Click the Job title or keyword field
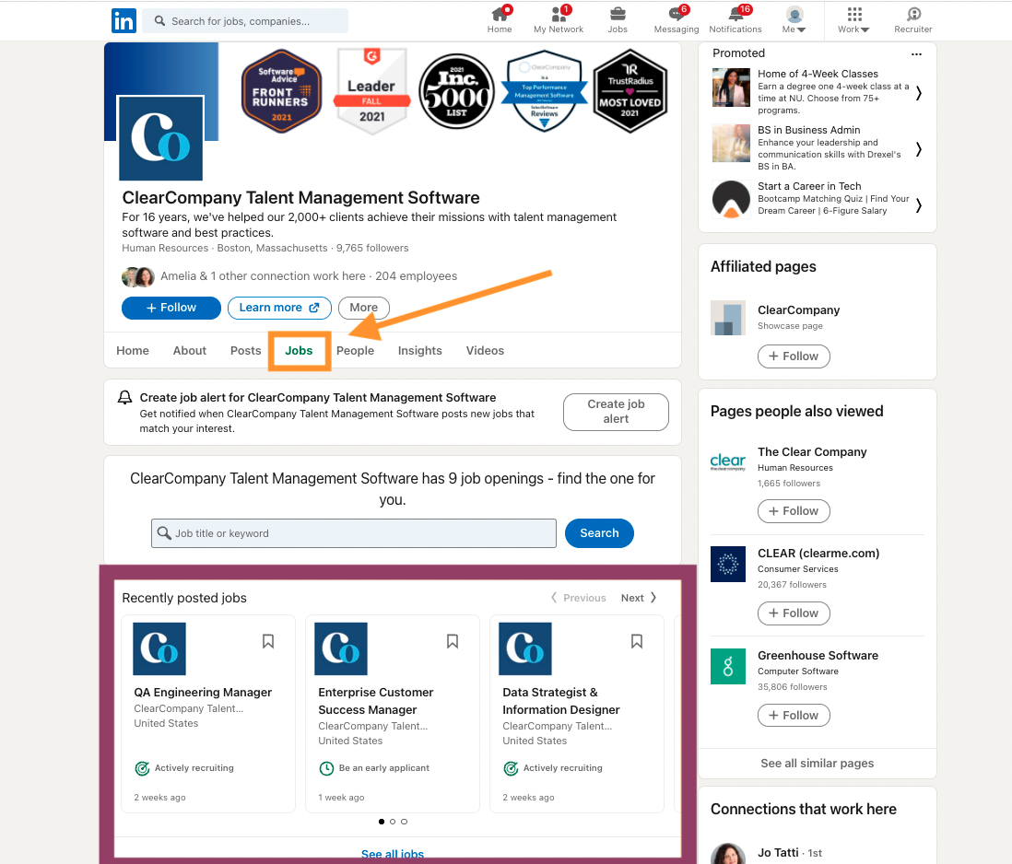Screen dimensions: 1012x864 pos(354,533)
